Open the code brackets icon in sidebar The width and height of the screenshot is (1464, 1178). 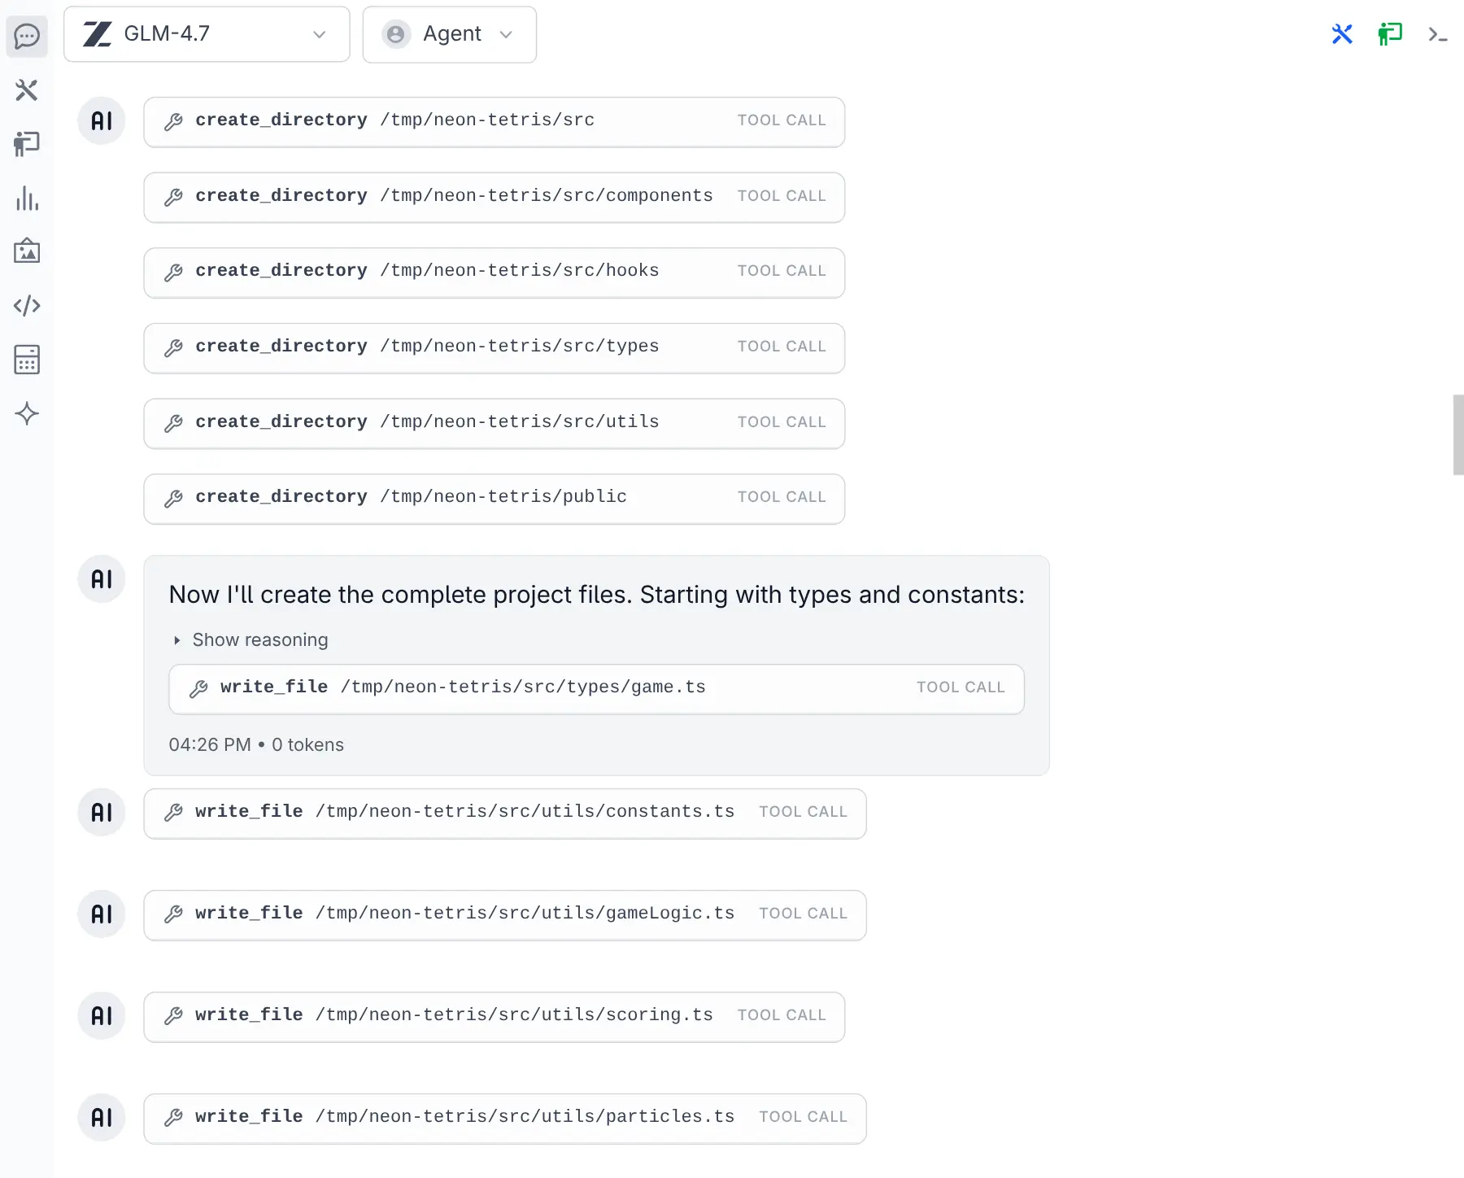point(27,306)
